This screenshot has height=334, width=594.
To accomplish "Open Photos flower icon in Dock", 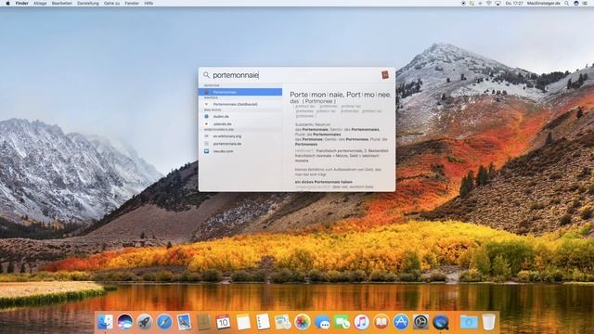I will click(303, 322).
